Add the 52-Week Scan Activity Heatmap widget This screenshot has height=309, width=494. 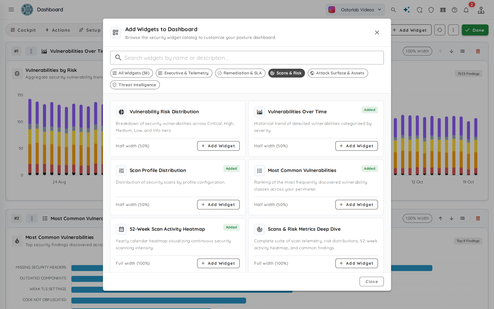[x=218, y=263]
